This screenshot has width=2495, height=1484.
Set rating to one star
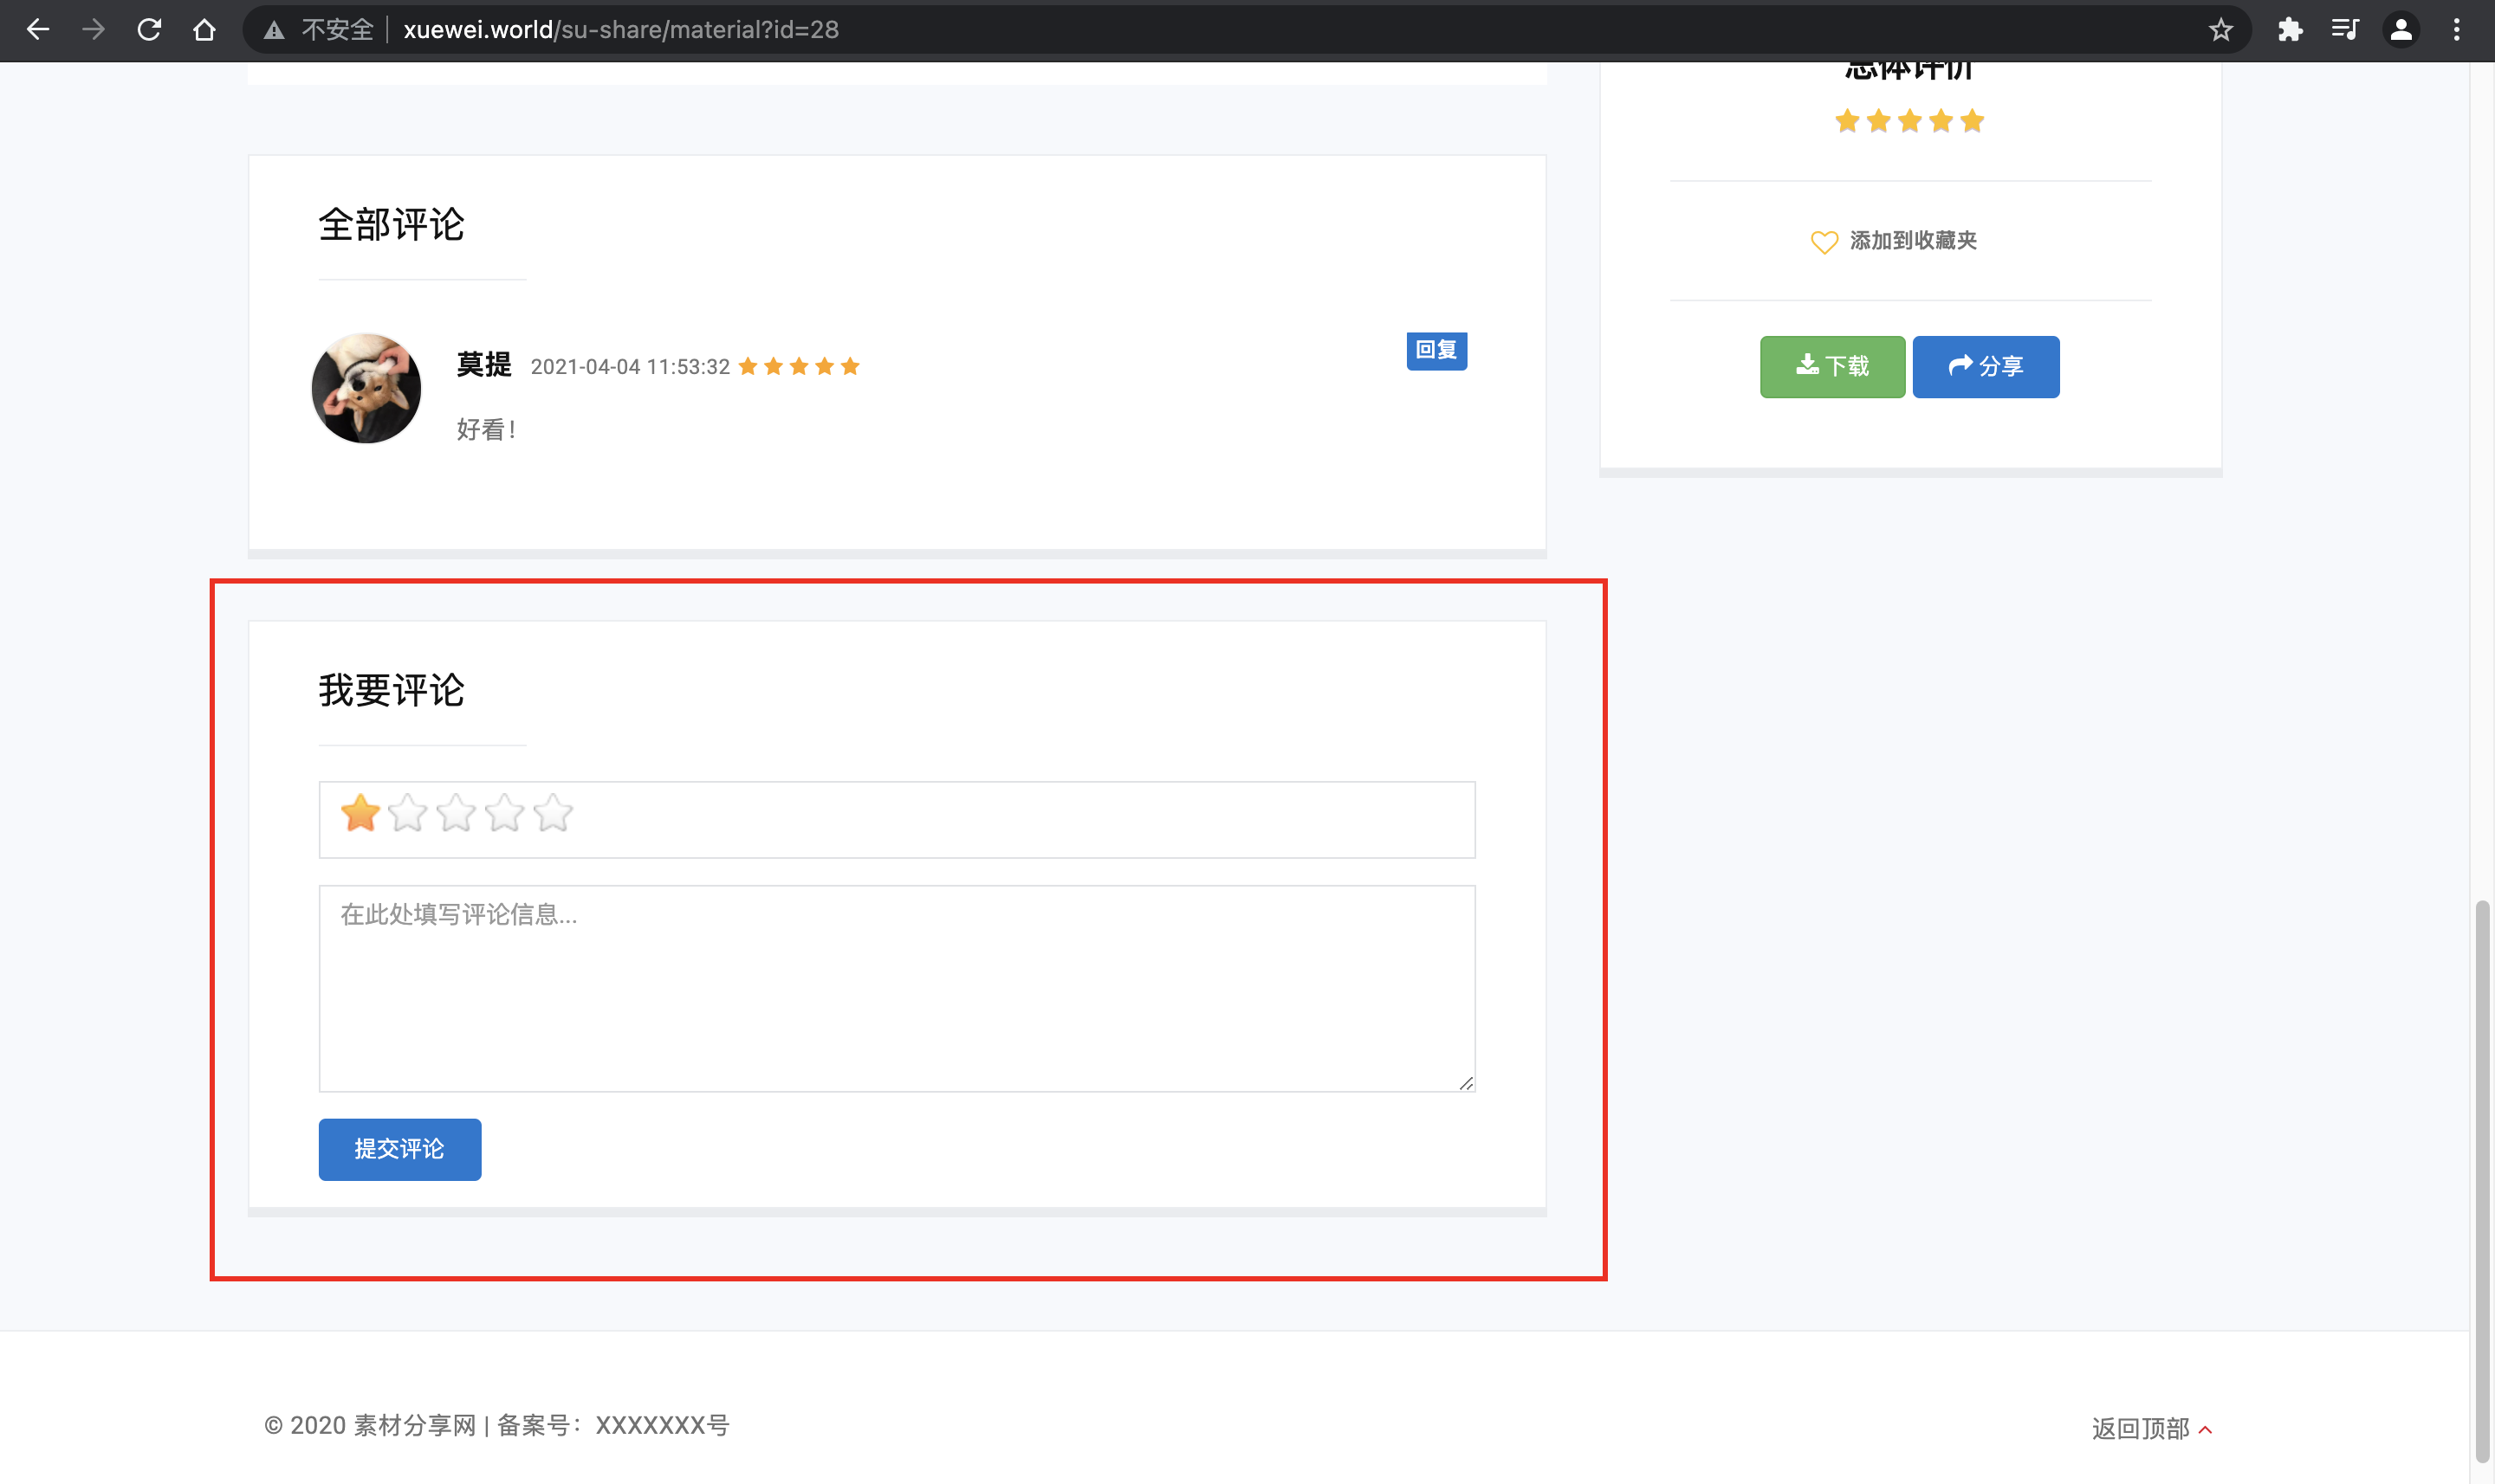pyautogui.click(x=360, y=814)
